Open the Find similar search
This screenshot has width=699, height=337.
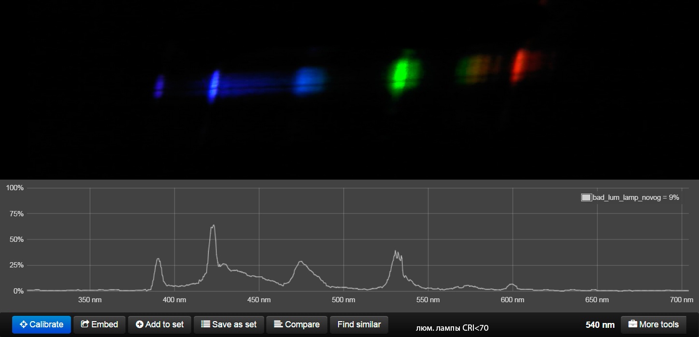359,324
